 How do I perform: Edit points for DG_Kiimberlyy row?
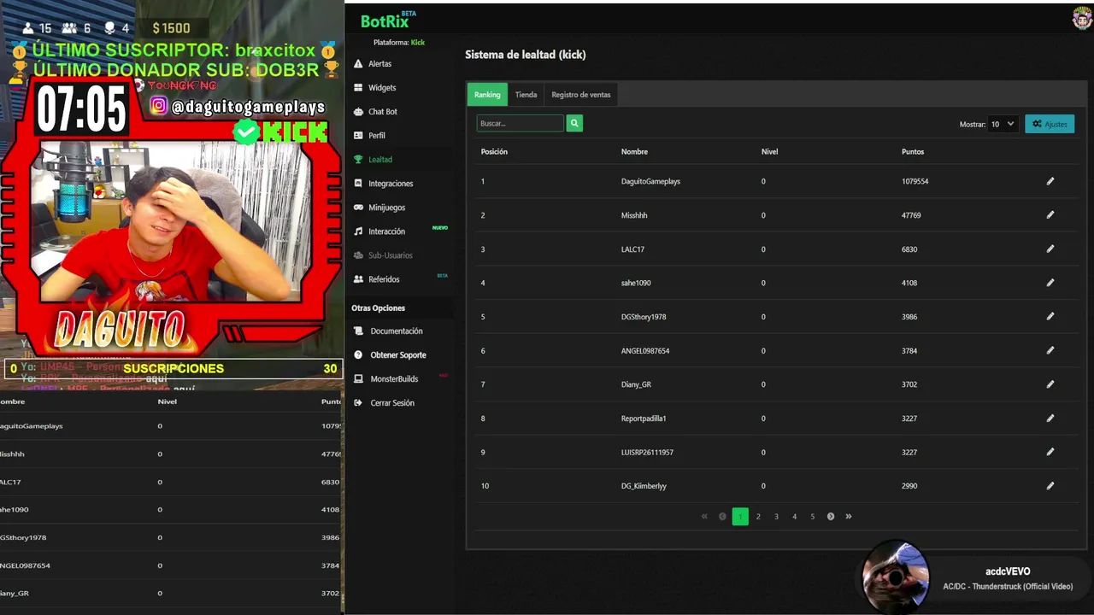1050,485
